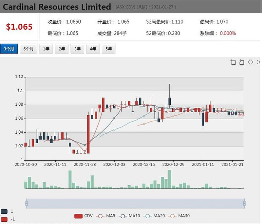262x224 pixels.
Task: Click the 52周最高价 1.110 value
Action: click(x=177, y=22)
